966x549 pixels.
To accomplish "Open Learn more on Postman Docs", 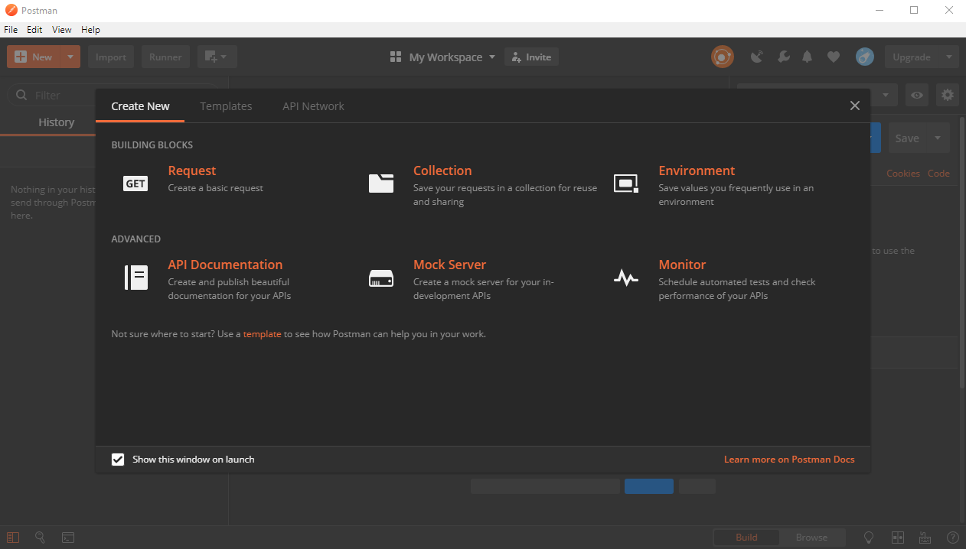I will click(x=789, y=460).
